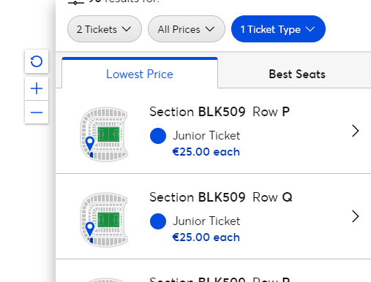Choose Section BLK509 Row P listing

coord(214,132)
